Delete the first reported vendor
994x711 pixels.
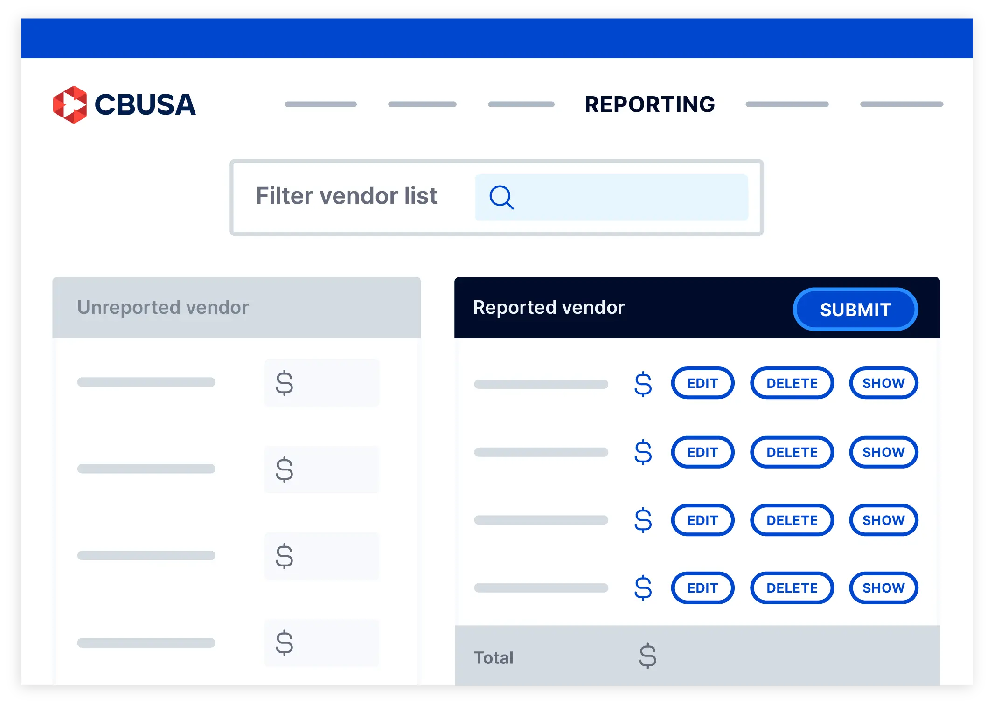click(792, 383)
